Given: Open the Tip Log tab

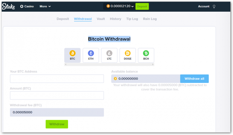Looking at the screenshot, I should [132, 19].
